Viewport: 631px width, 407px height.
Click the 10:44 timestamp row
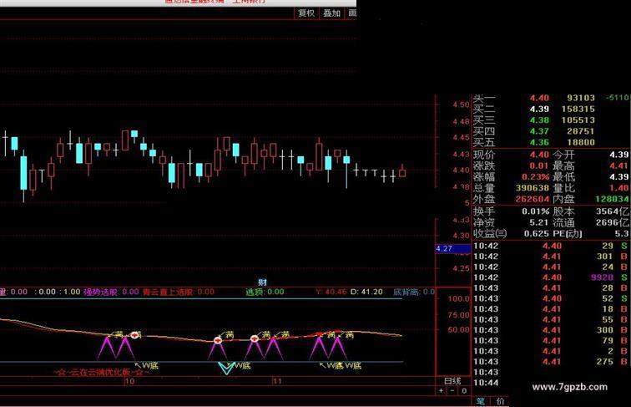[486, 383]
